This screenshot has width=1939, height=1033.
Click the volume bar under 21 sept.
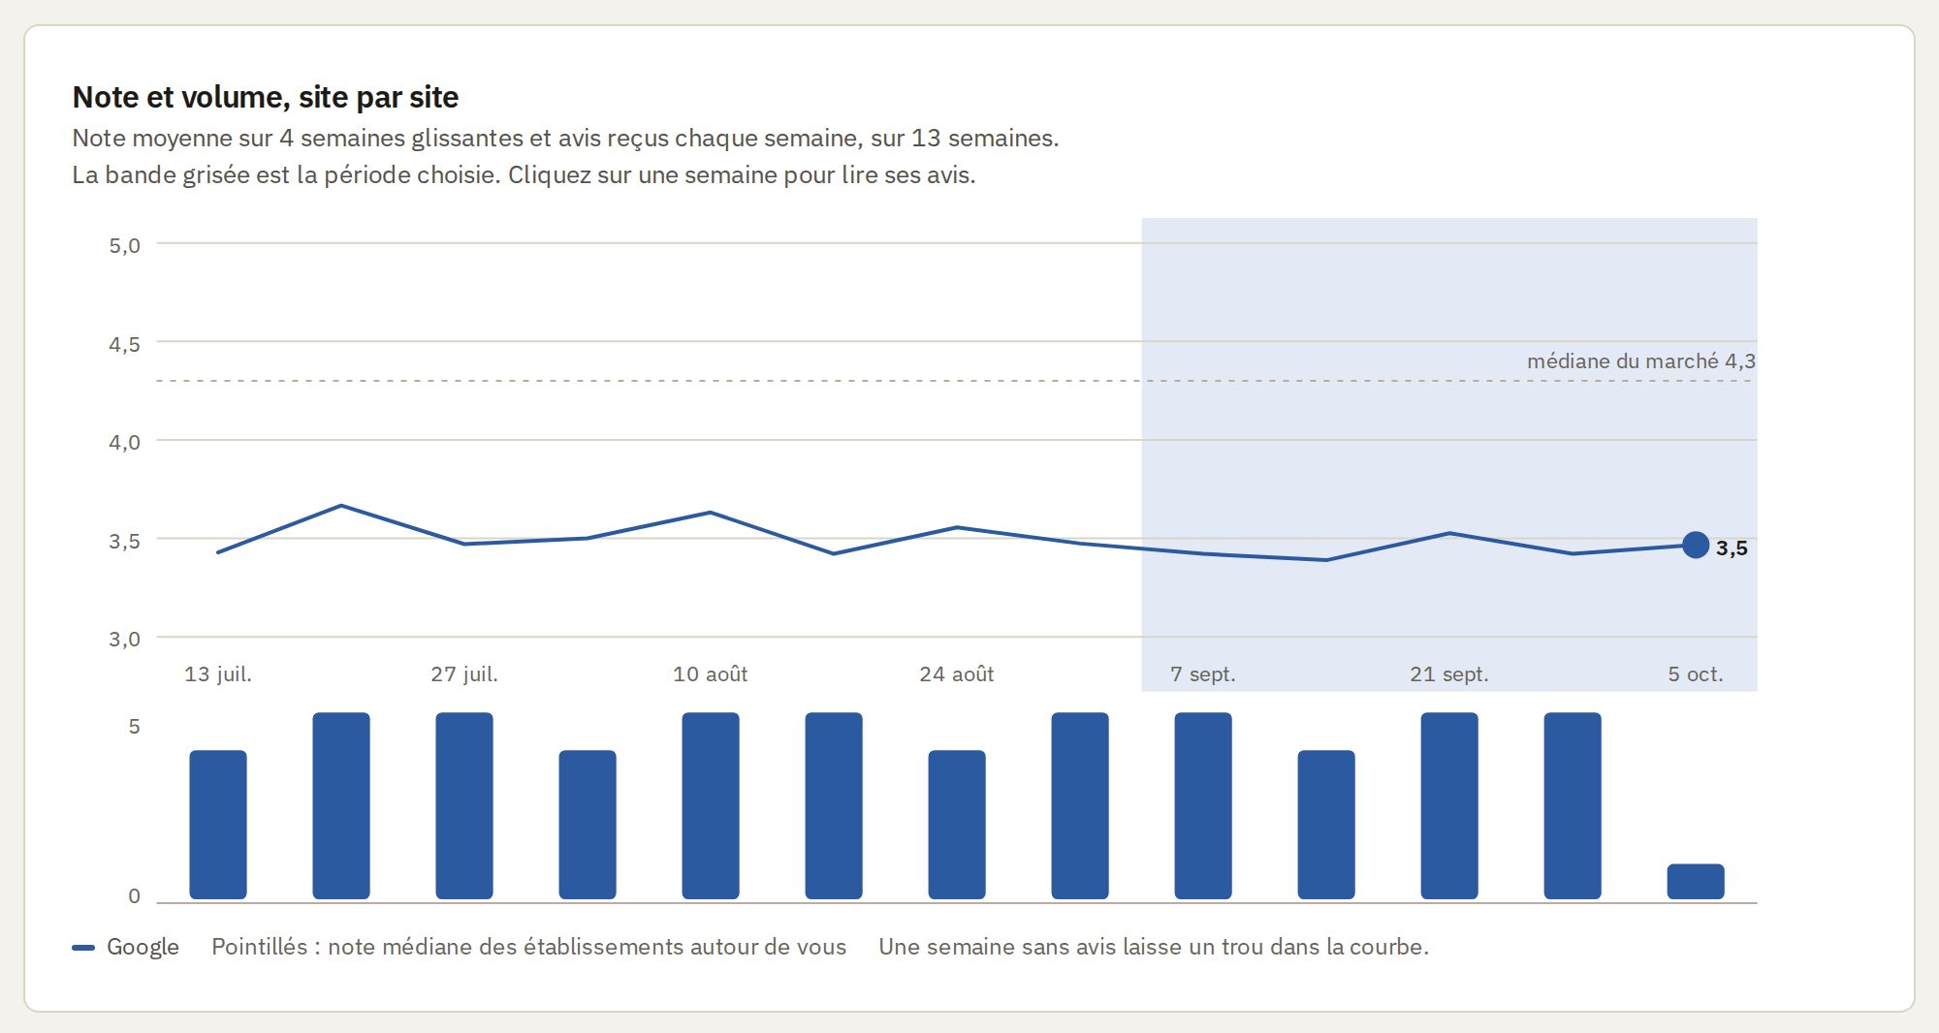(1449, 806)
